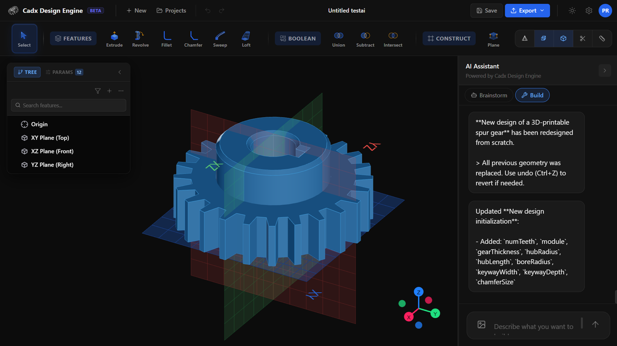
Task: Click the green Y axis gizmo handle
Action: pos(435,314)
